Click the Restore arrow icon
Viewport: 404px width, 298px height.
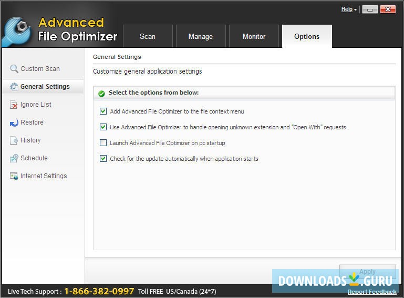click(14, 122)
